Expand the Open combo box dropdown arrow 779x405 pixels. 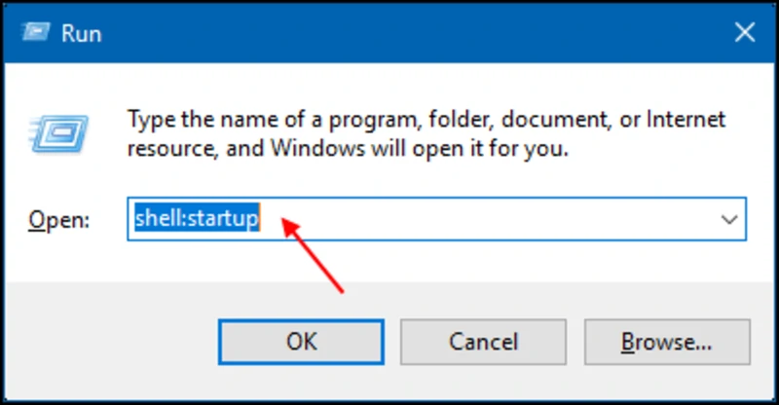729,220
